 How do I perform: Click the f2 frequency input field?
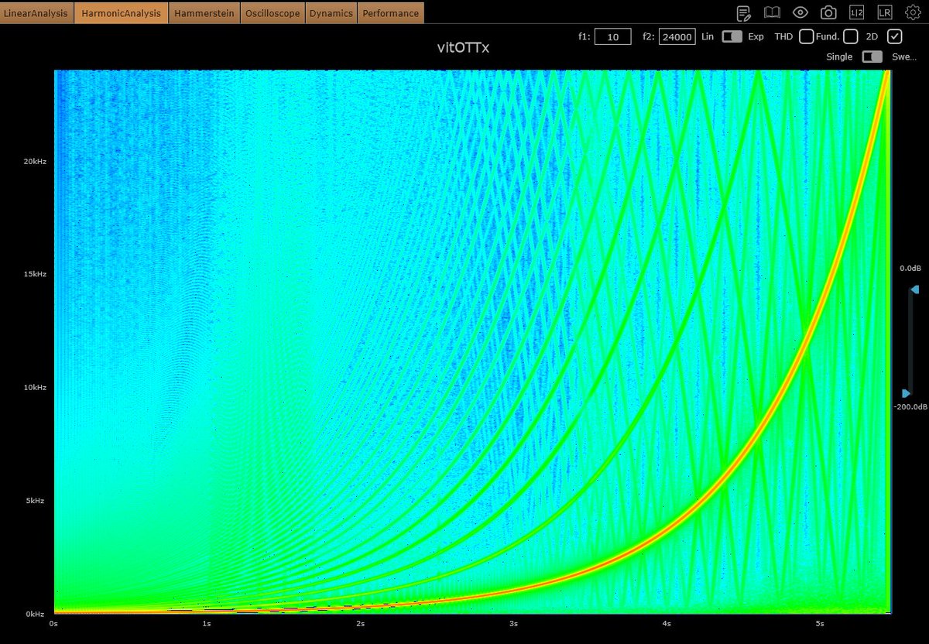pyautogui.click(x=677, y=36)
